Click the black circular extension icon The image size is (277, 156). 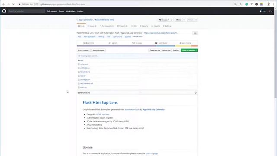coord(257,4)
